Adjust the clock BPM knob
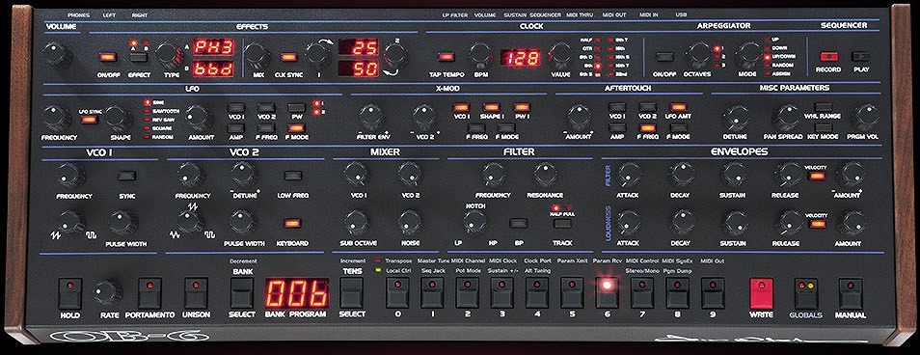The image size is (920, 355). 480,55
